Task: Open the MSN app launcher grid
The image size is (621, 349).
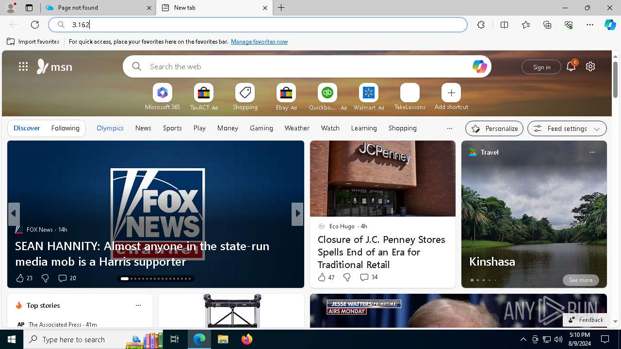Action: (23, 66)
